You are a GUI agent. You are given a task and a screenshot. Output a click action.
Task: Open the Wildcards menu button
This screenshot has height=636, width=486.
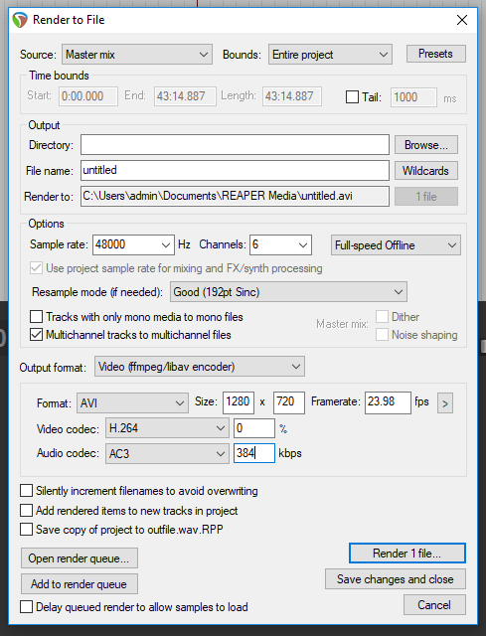426,171
